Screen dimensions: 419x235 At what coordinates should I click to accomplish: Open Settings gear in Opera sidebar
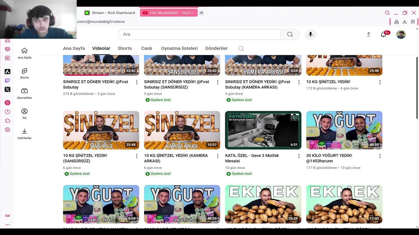pyautogui.click(x=8, y=130)
